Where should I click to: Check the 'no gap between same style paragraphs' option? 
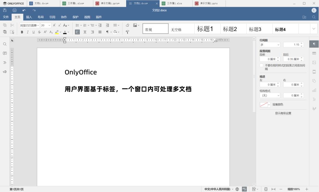(262, 65)
